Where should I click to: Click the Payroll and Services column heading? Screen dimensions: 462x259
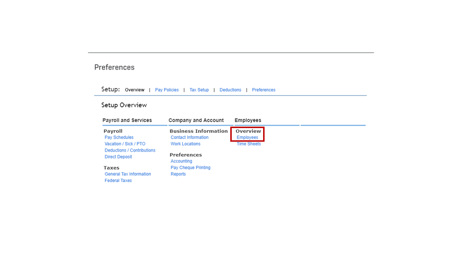(x=127, y=120)
